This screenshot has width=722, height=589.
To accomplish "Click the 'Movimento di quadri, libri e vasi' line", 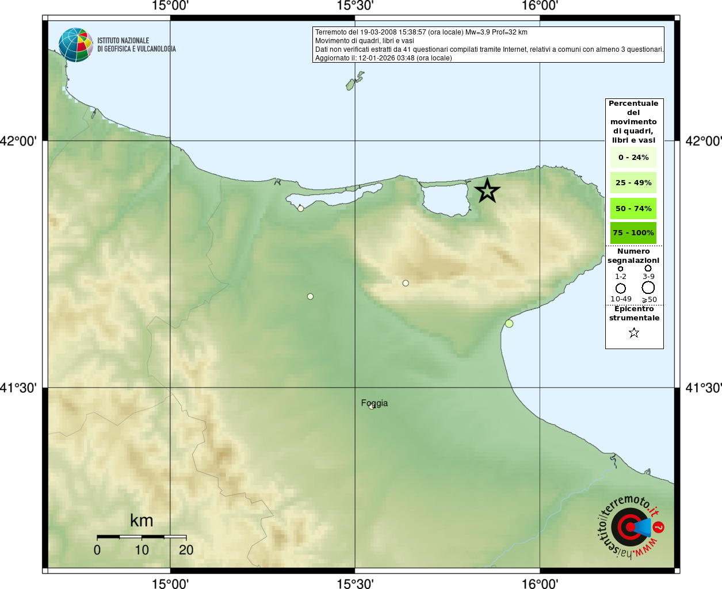I will [x=365, y=41].
